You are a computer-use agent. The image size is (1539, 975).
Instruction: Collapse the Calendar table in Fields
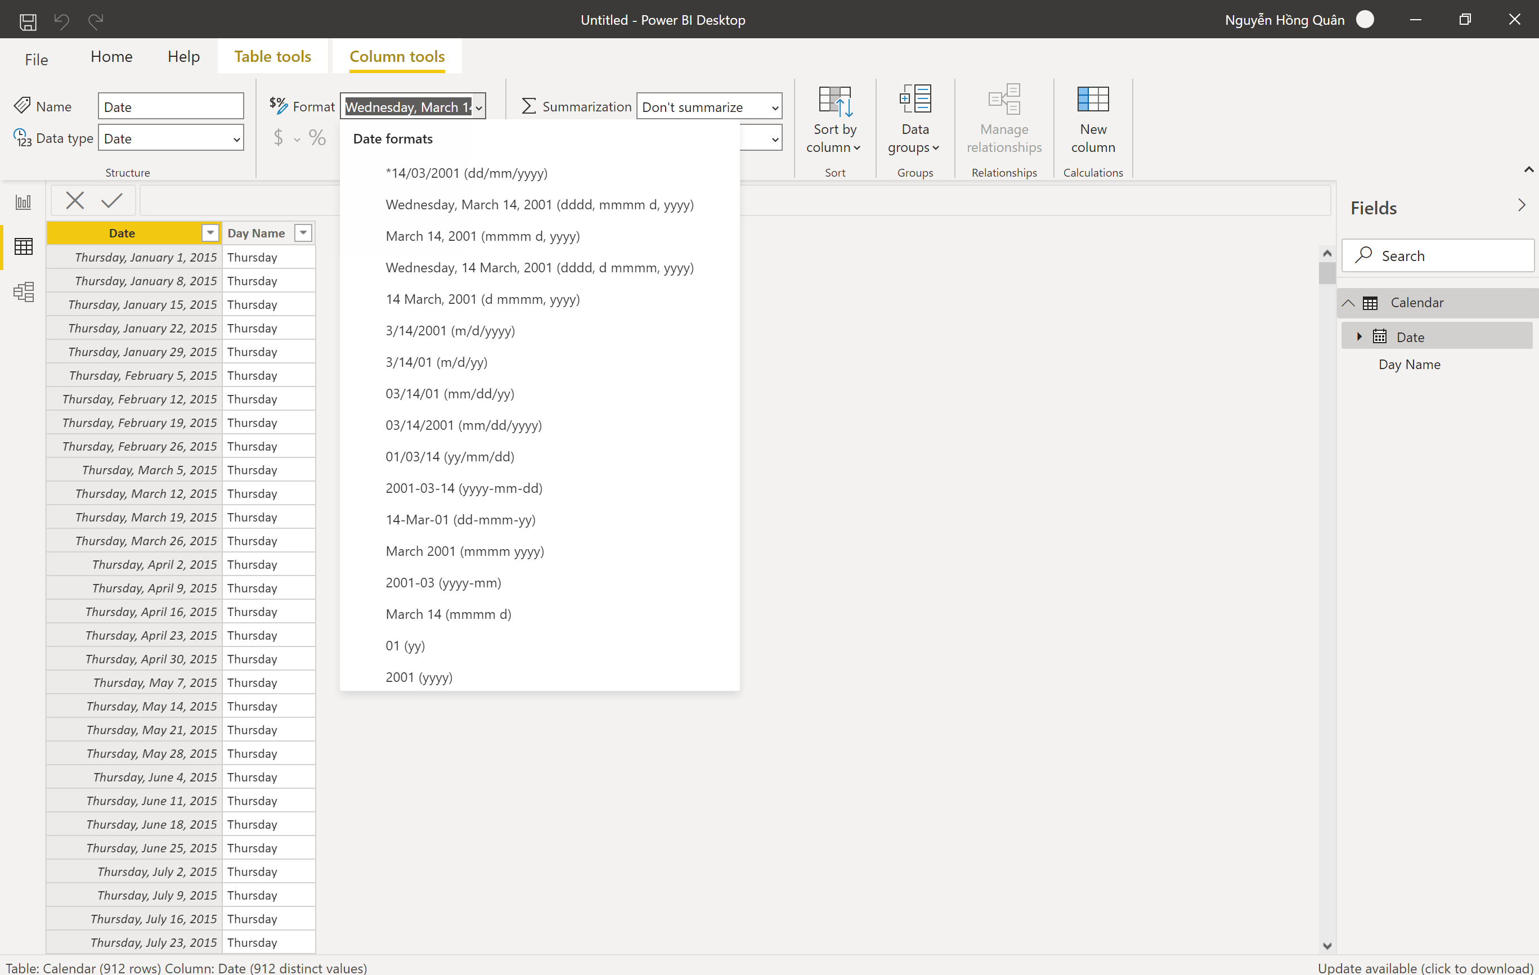tap(1348, 303)
